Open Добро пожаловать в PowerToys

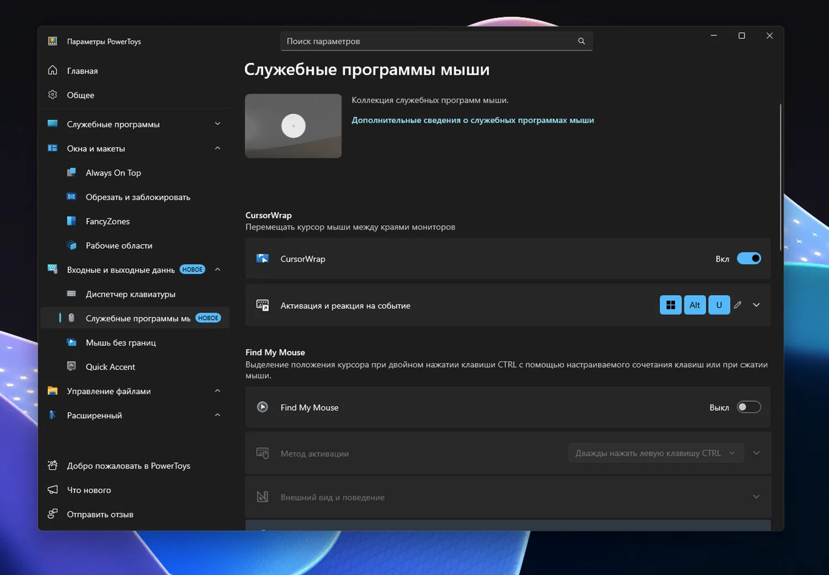pos(135,466)
